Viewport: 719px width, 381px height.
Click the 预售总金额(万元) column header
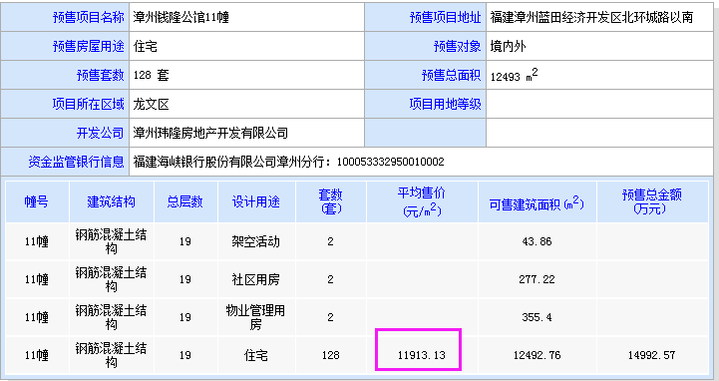point(651,201)
